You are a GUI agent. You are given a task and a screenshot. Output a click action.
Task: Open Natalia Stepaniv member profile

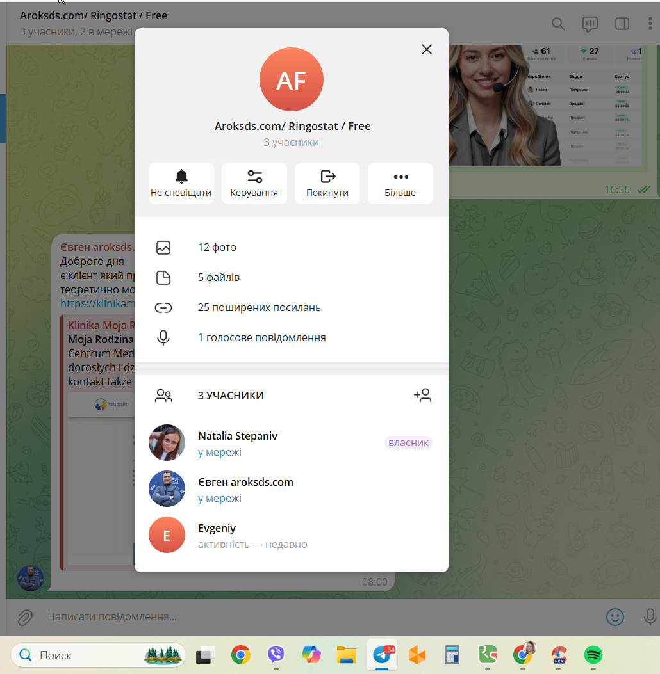[x=292, y=443]
